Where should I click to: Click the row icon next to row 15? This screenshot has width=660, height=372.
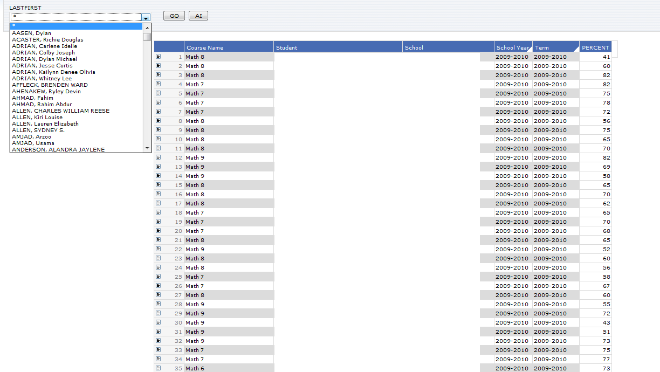[158, 185]
